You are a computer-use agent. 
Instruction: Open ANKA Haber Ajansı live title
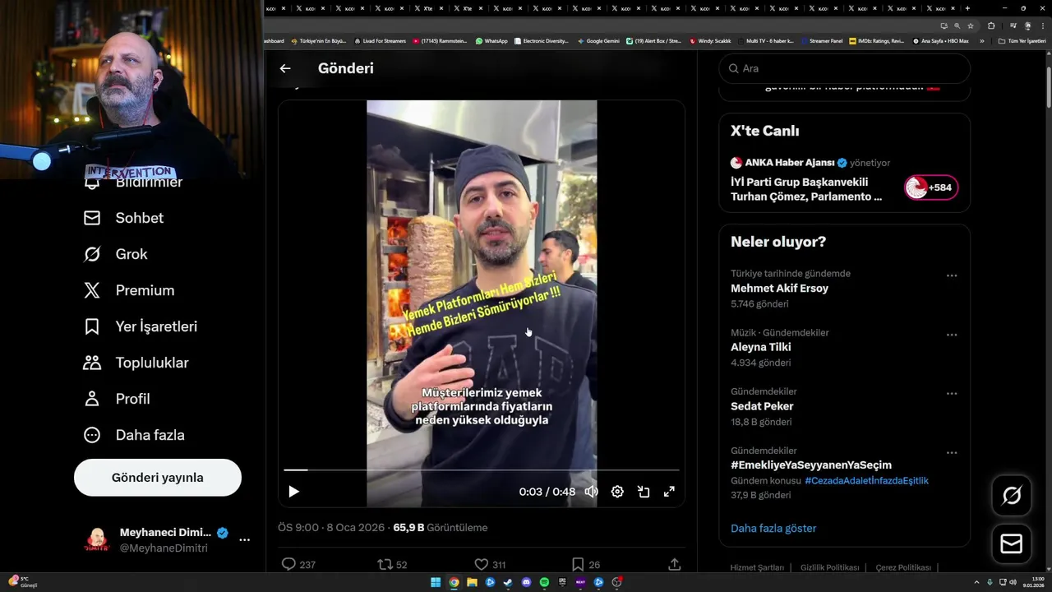(806, 189)
